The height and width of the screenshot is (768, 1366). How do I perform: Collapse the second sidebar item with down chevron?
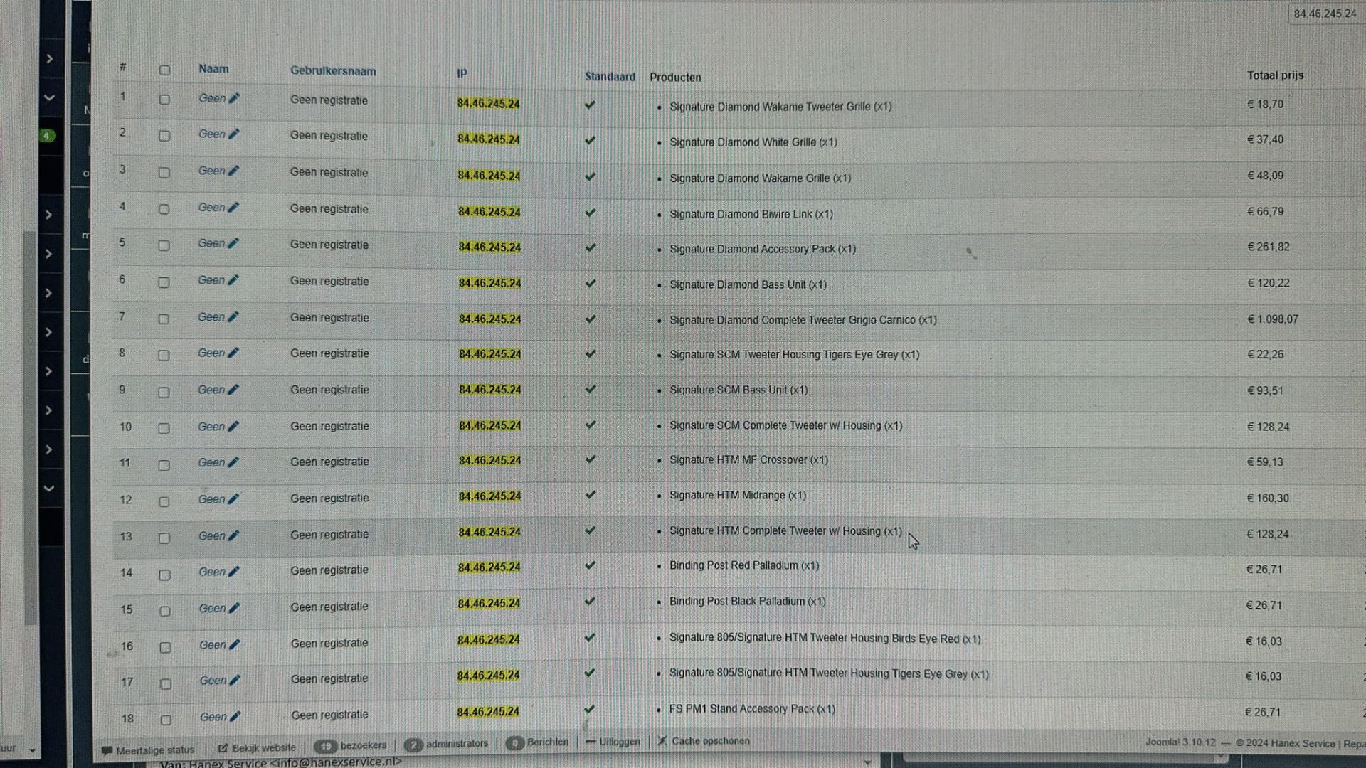pyautogui.click(x=49, y=97)
